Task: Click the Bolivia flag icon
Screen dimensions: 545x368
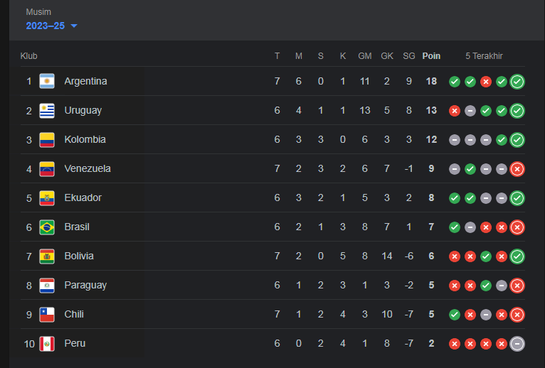Action: click(47, 256)
